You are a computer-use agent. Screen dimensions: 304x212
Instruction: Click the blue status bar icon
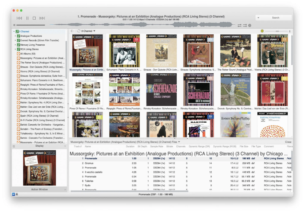tap(13, 194)
